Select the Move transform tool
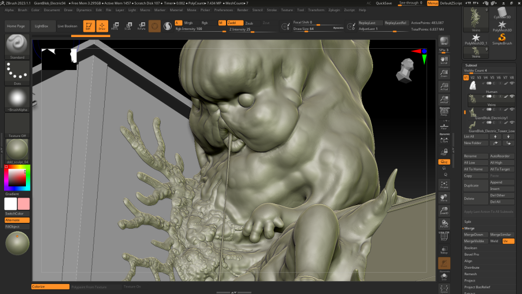 (x=115, y=26)
